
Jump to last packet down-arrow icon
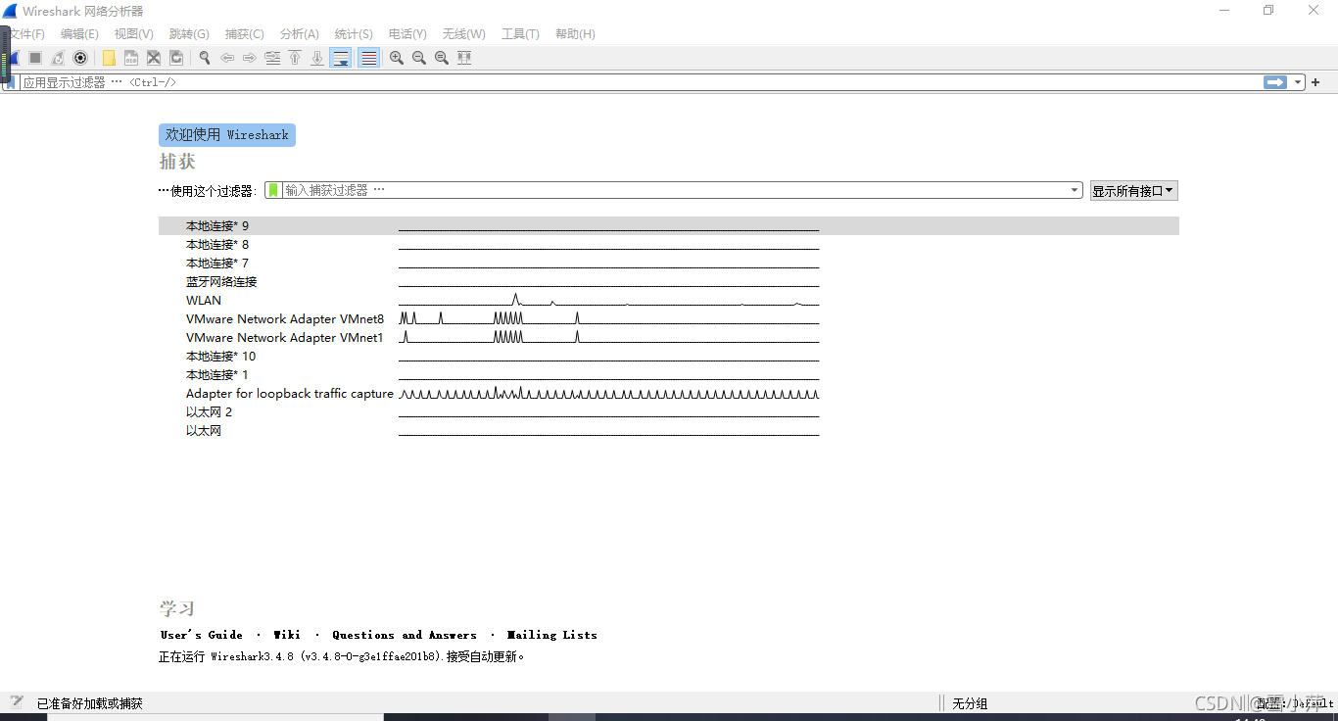(317, 58)
